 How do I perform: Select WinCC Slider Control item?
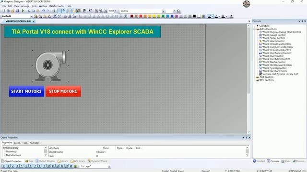[x=273, y=38]
